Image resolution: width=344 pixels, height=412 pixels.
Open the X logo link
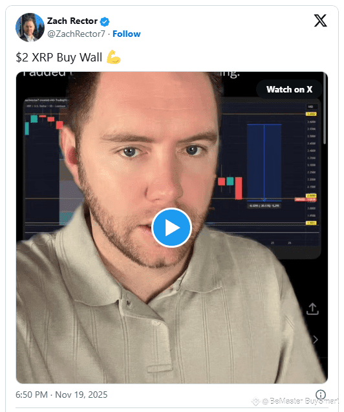point(320,21)
